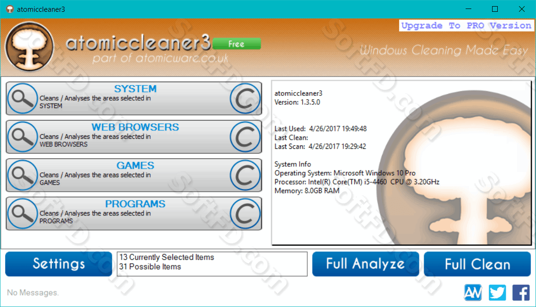This screenshot has height=307, width=536.
Task: Start a Full Analyze
Action: [366, 264]
